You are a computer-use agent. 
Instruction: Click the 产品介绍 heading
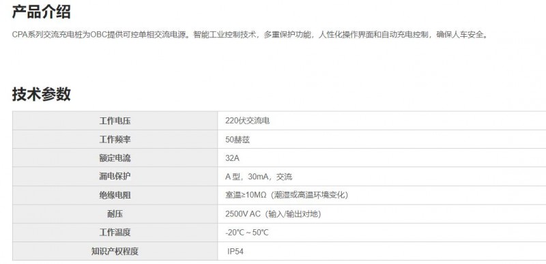(x=42, y=12)
